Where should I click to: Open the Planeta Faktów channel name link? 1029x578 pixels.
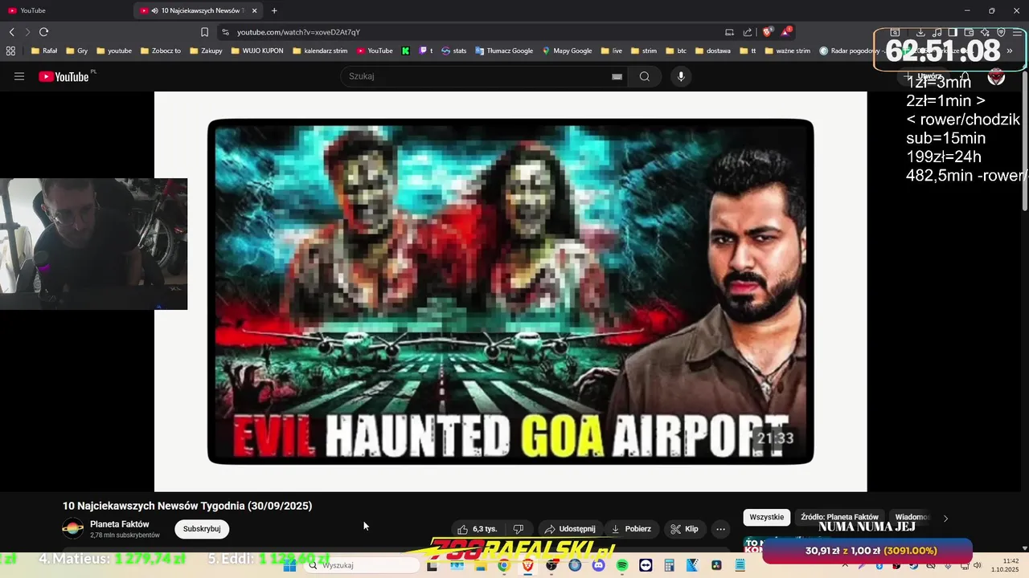[x=120, y=524]
